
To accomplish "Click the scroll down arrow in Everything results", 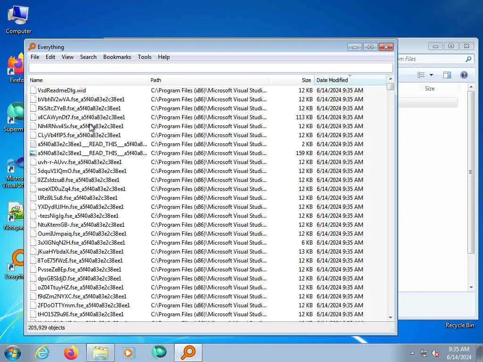I will pyautogui.click(x=390, y=317).
